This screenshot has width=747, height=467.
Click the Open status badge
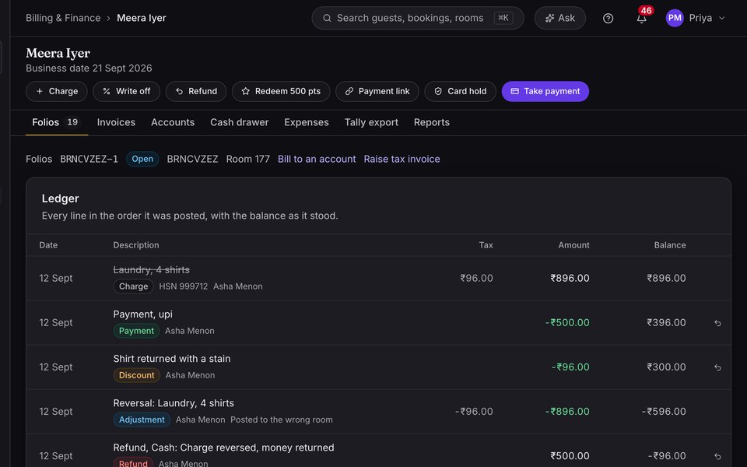(142, 159)
